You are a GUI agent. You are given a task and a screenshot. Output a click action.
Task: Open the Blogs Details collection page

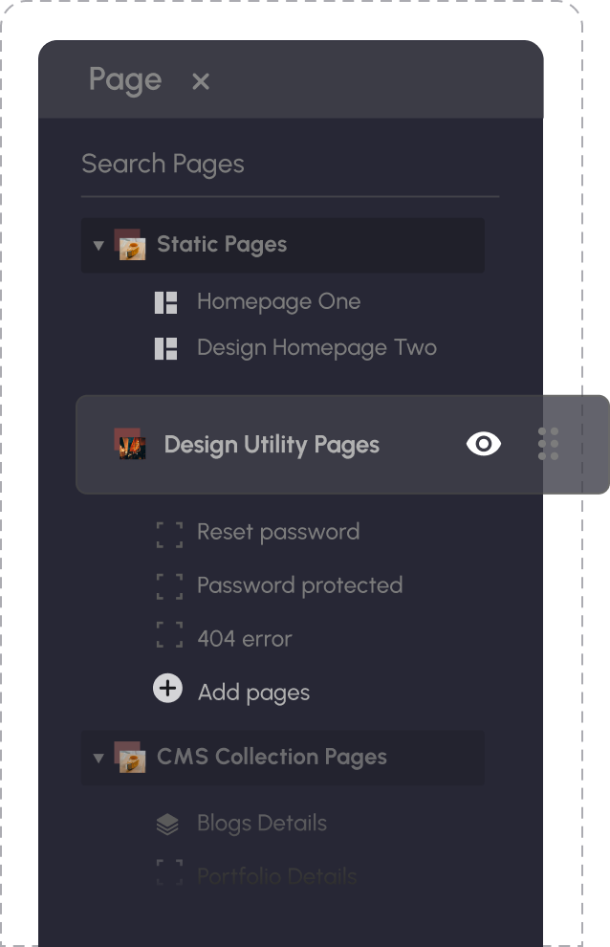(x=262, y=824)
